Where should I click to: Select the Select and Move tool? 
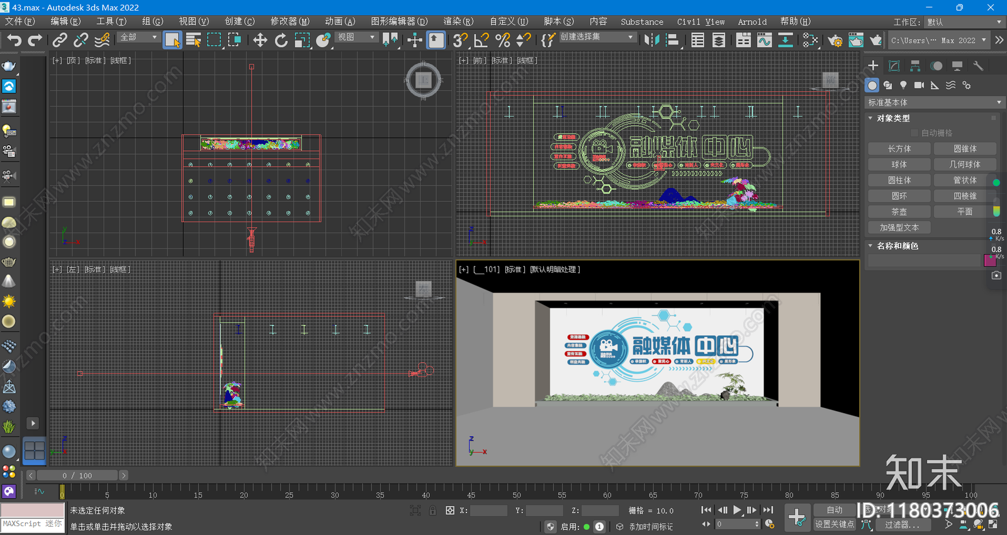pyautogui.click(x=260, y=40)
